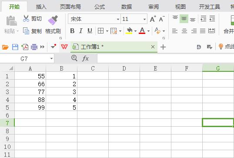Click the WPS home logo
This screenshot has height=158, width=234.
tap(64, 47)
